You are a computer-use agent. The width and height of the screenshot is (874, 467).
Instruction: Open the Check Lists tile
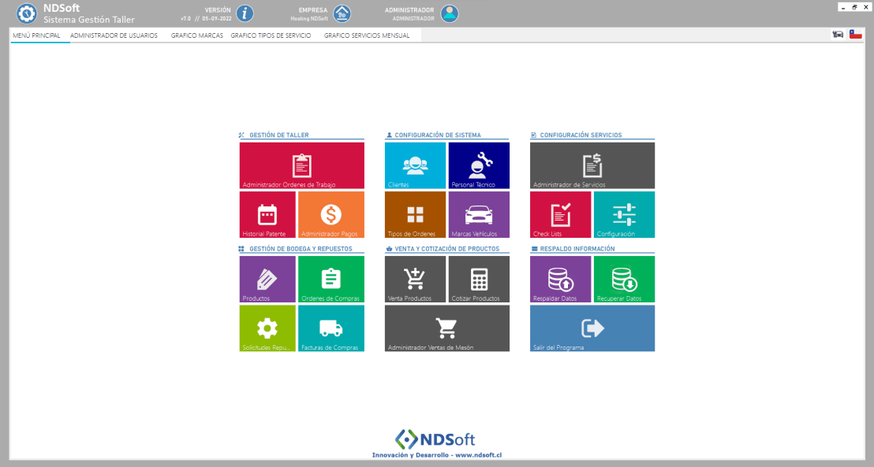click(x=560, y=214)
